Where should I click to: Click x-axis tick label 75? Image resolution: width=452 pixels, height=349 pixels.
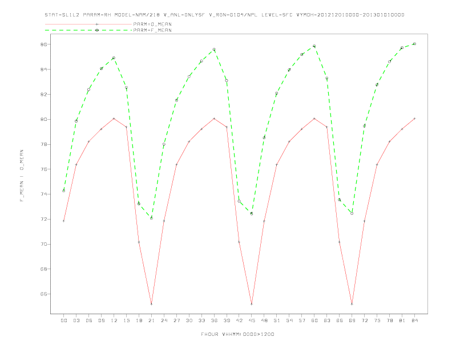377,320
